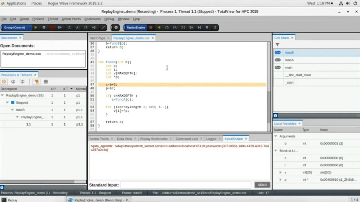Collapse the ReplayEngine_demo (S3) tree node
360x202 pixels.
click(3, 95)
